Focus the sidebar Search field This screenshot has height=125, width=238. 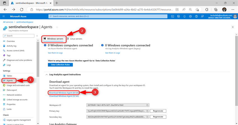click(x=19, y=36)
